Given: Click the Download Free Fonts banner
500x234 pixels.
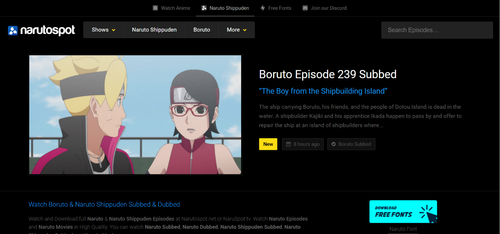Looking at the screenshot, I should point(403,212).
